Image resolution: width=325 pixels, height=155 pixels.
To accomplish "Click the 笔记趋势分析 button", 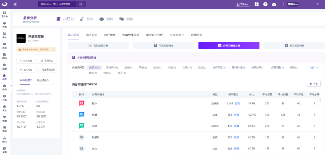I will [98, 46].
